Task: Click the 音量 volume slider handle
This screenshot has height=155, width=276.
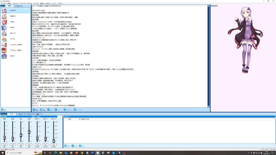Action: click(4, 137)
